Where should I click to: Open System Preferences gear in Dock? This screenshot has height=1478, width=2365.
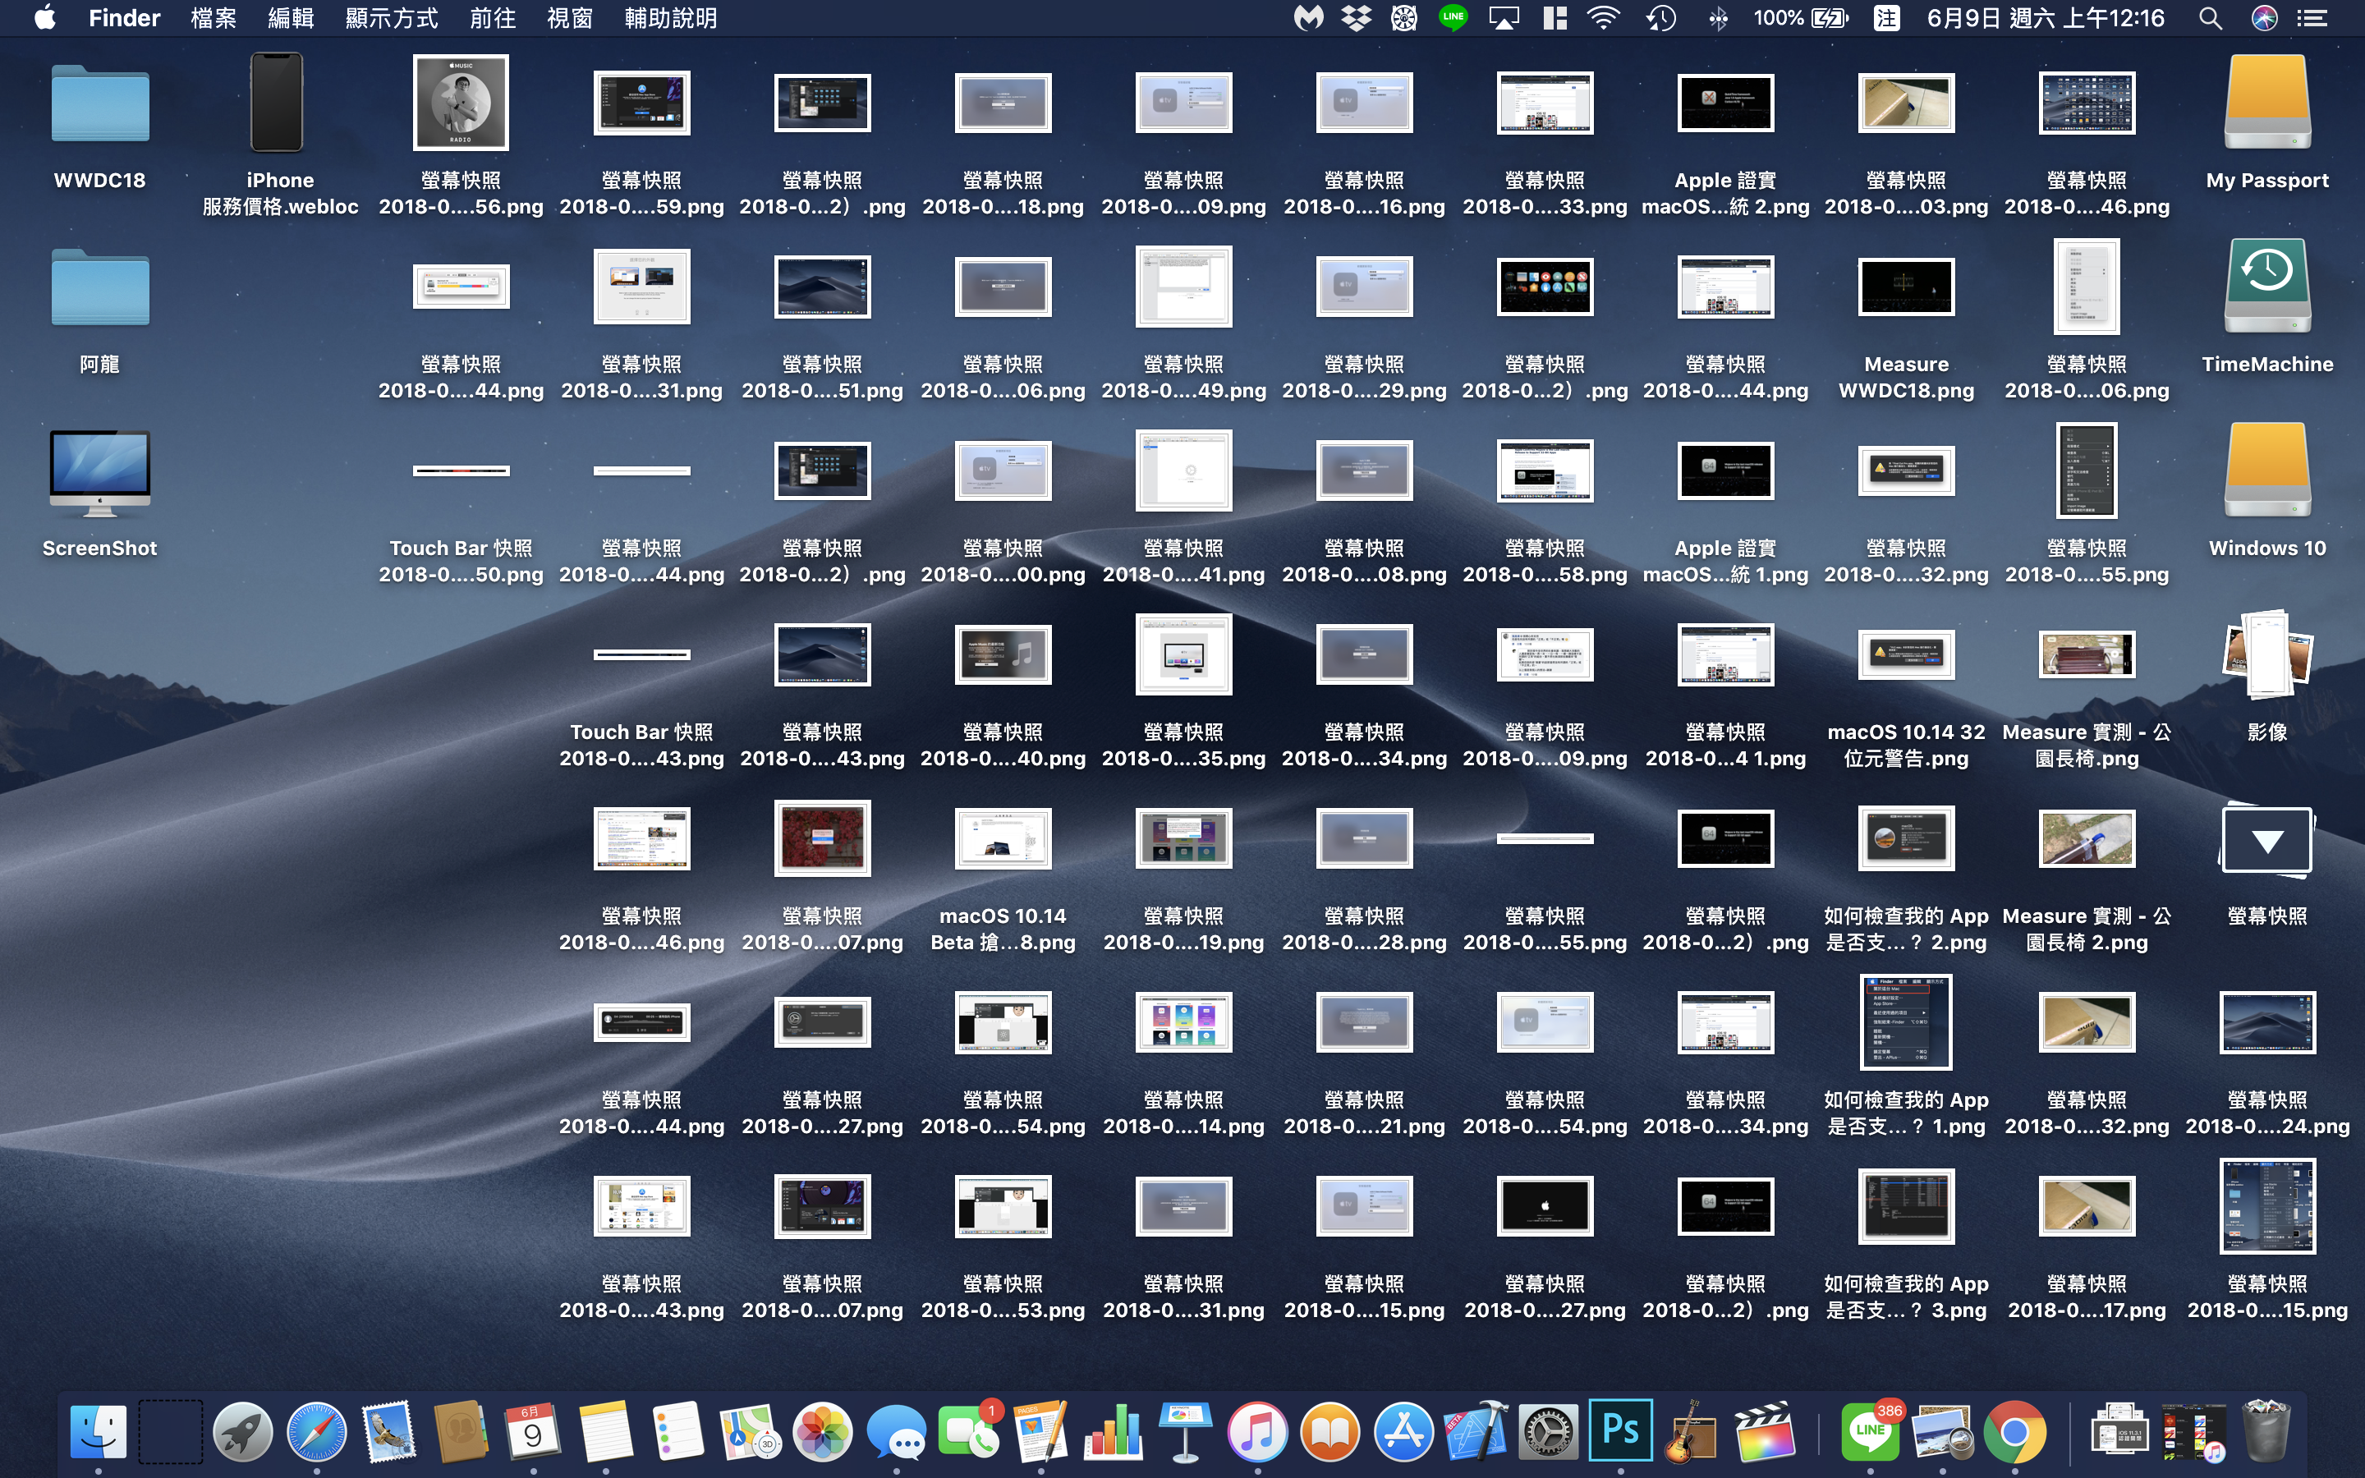(1548, 1431)
